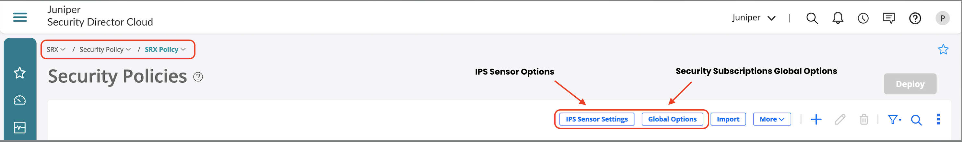This screenshot has height=142, width=962.
Task: Click the global search icon in header
Action: click(x=812, y=18)
